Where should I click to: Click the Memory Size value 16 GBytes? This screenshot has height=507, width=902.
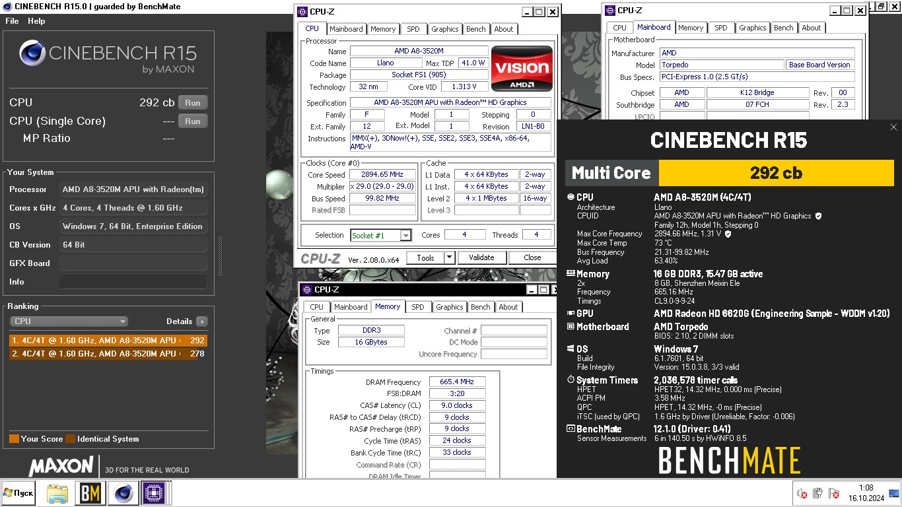tap(371, 342)
